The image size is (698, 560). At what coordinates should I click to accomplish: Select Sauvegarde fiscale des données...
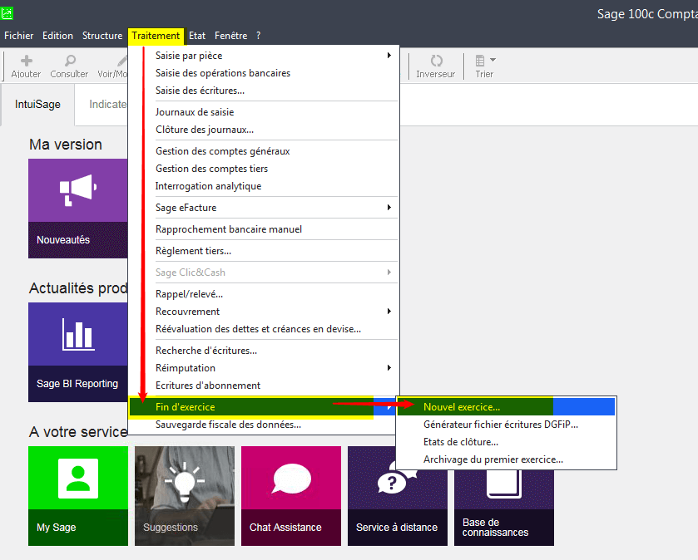point(228,425)
